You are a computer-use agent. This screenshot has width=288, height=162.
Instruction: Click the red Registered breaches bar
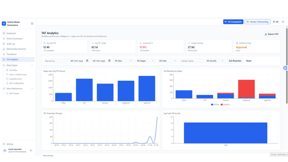click(246, 89)
